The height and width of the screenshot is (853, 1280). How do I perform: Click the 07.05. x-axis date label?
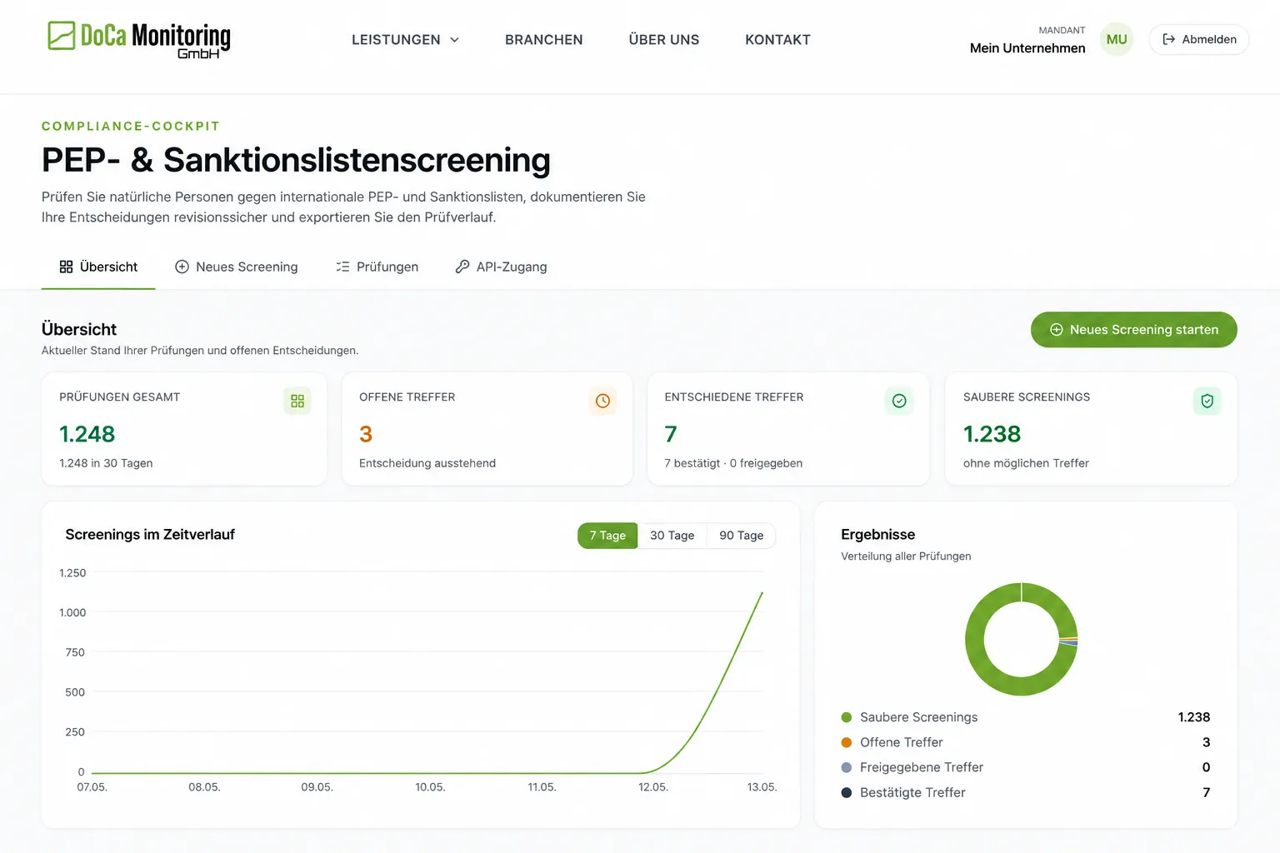click(92, 787)
